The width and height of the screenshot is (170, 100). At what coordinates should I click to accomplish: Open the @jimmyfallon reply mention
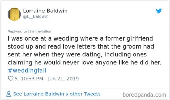pos(40,31)
